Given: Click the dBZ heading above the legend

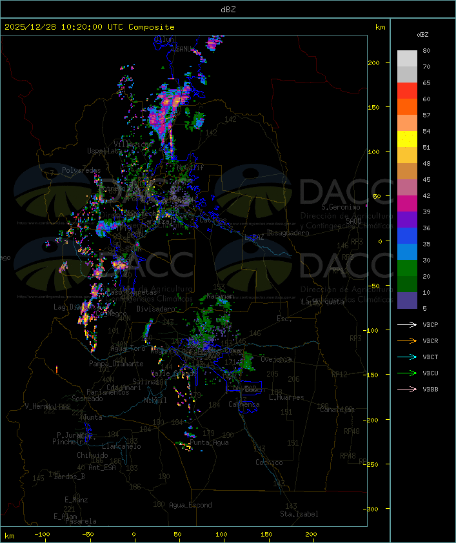Looking at the screenshot, I should (x=422, y=35).
